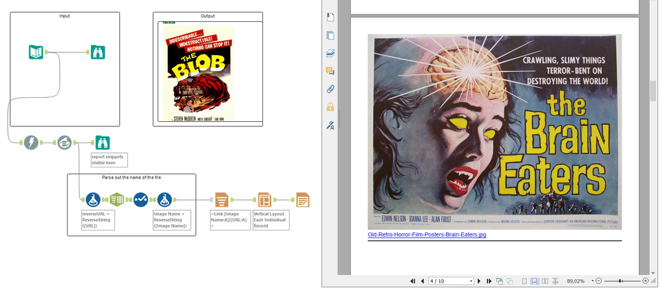Select the Select tool with checkmark
Image resolution: width=662 pixels, height=290 pixels.
(140, 199)
